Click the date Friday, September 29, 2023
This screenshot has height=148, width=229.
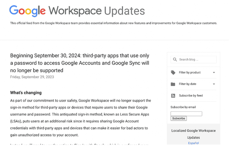point(32,77)
